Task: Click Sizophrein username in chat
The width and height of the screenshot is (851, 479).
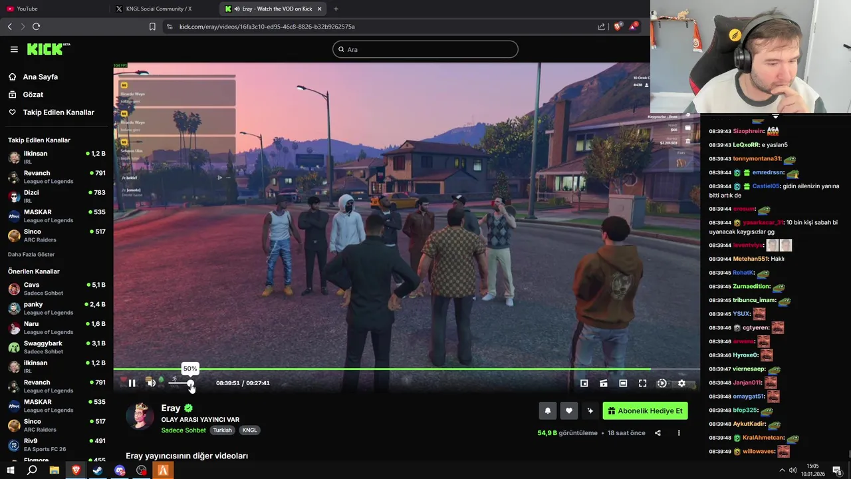Action: pos(748,132)
